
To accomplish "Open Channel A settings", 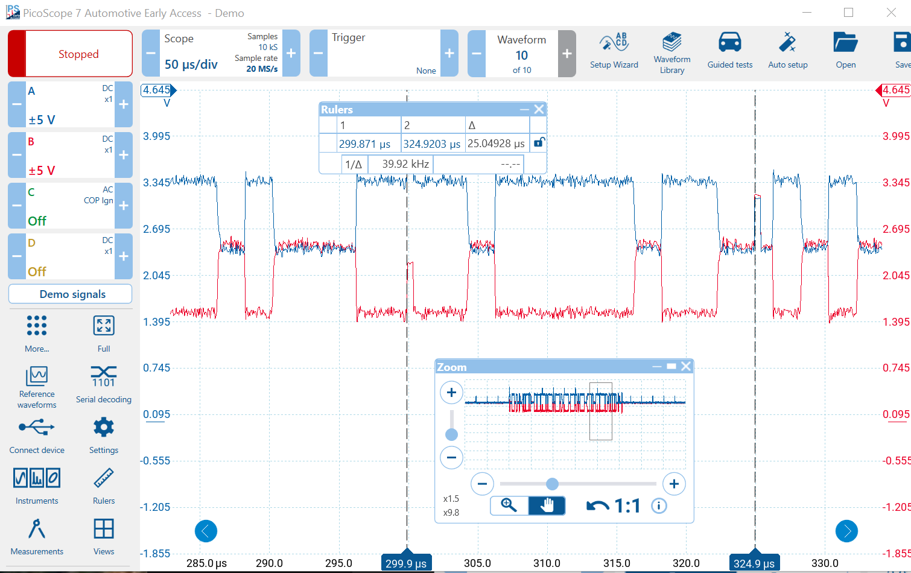I will click(70, 104).
